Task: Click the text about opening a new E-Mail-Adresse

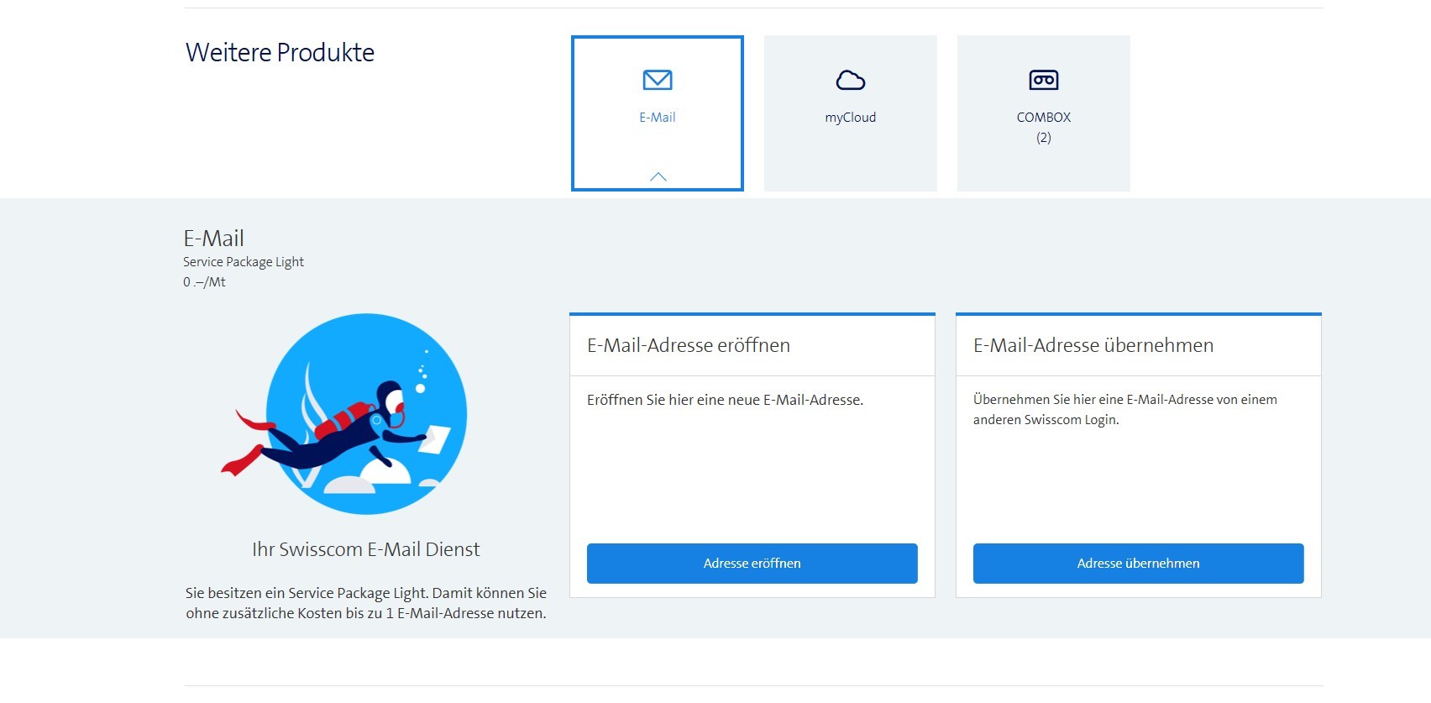Action: pos(725,400)
